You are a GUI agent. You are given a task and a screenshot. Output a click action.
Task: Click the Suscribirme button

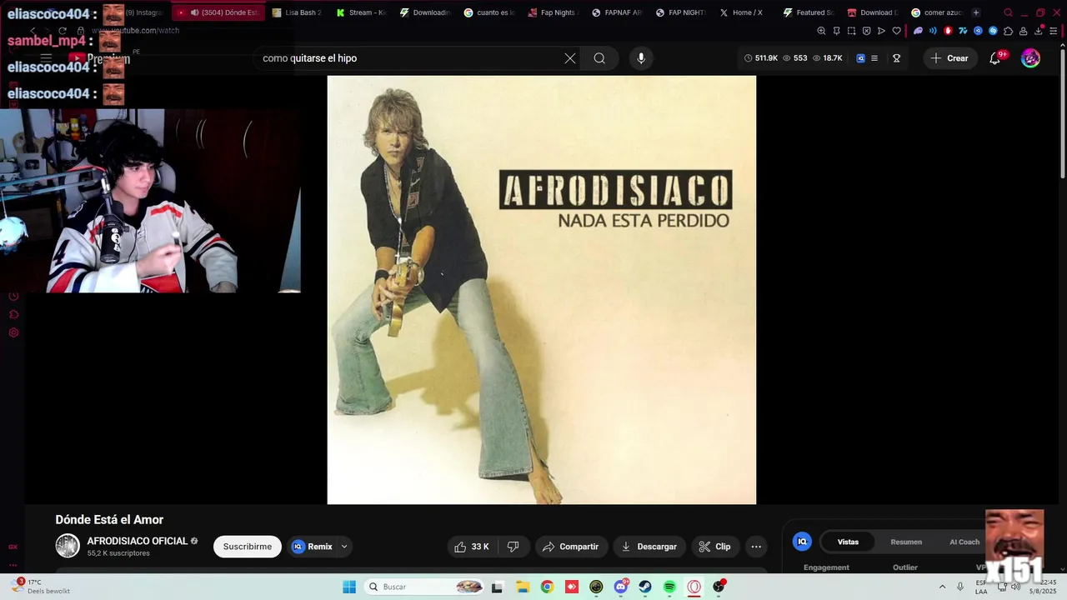[248, 547]
